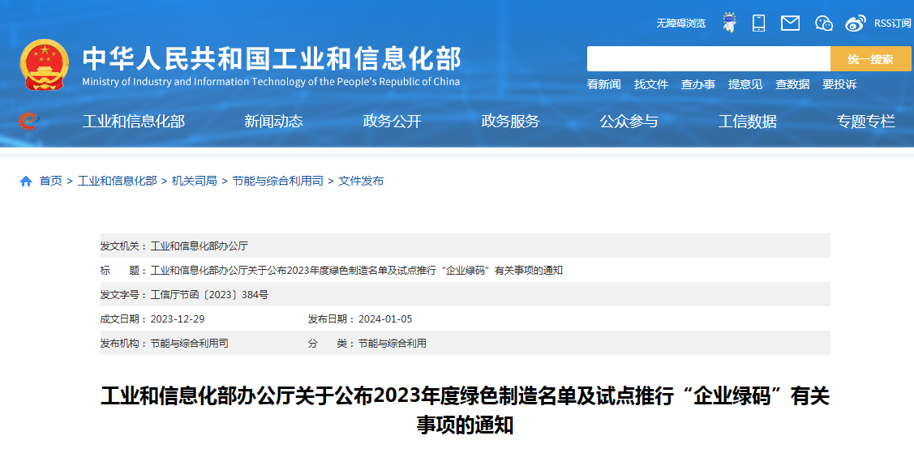The height and width of the screenshot is (470, 914).
Task: Select 找文件 quick link
Action: coord(651,84)
